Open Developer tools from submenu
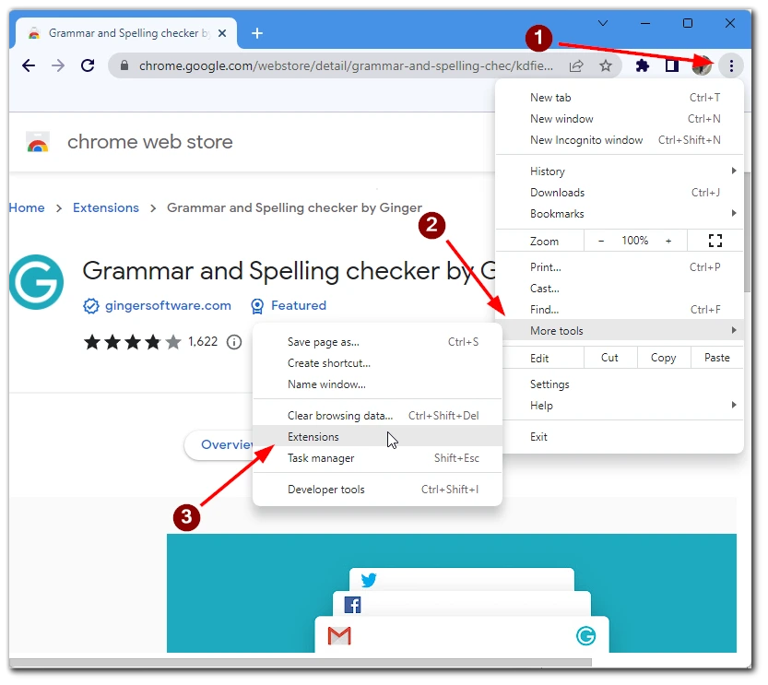The width and height of the screenshot is (768, 685). click(x=377, y=490)
